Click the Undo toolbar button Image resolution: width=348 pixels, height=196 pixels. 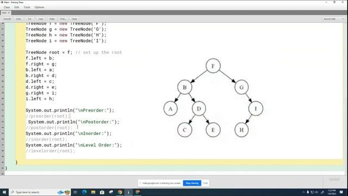tap(18, 19)
